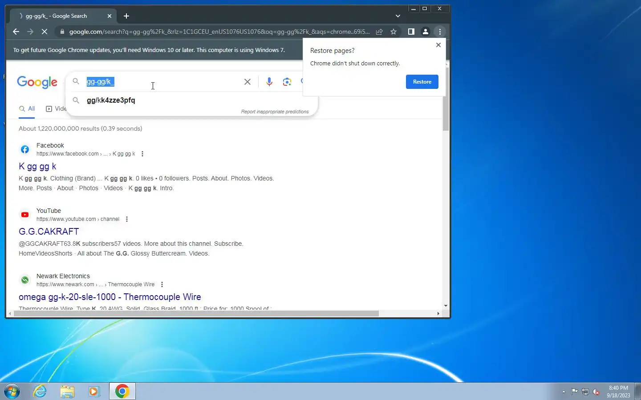641x400 pixels.
Task: Switch to the Videos results tab
Action: tap(56, 108)
